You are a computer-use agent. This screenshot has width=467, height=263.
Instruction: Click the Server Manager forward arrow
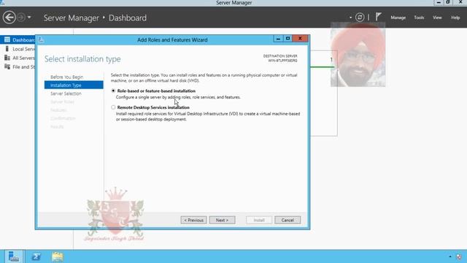[x=21, y=18]
